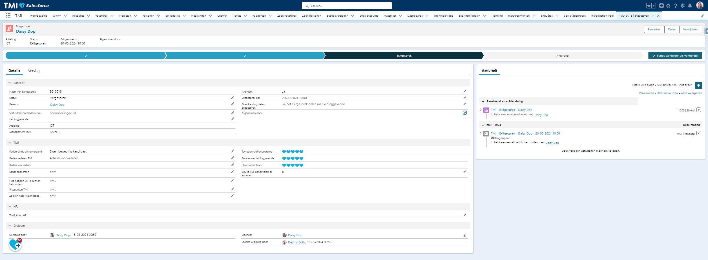Open the Chatter navigation item
Image resolution: width=708 pixels, height=260 pixels.
[222, 16]
